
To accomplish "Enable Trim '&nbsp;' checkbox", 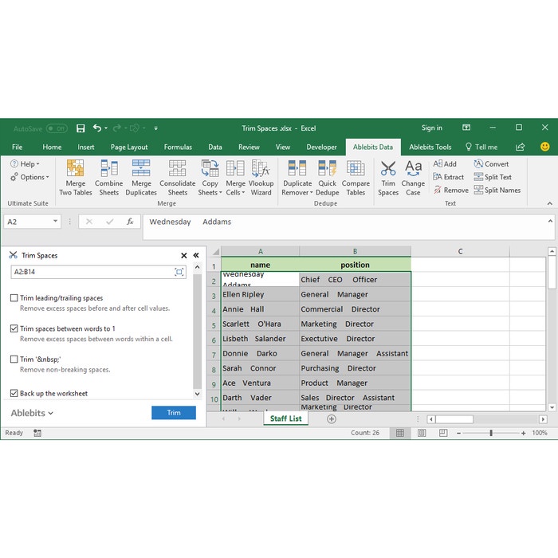I will click(14, 359).
